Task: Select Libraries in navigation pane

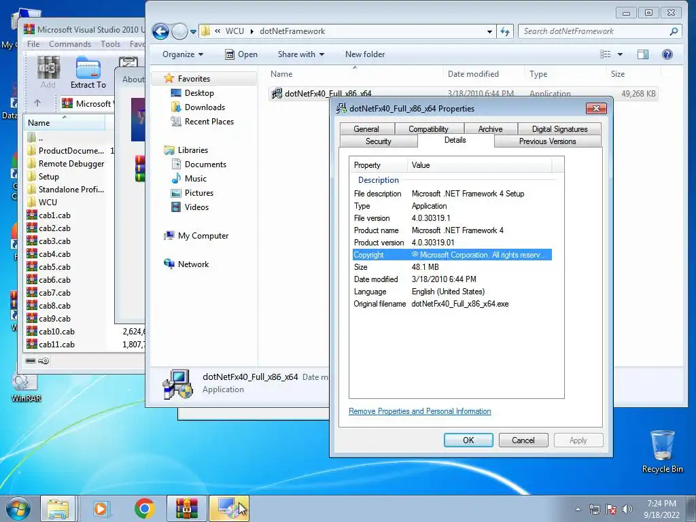Action: (x=192, y=150)
